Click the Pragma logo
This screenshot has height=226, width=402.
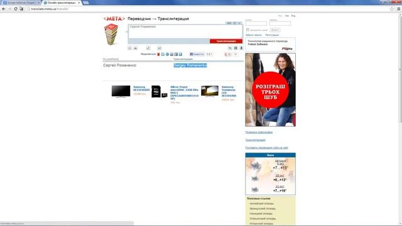tap(287, 48)
